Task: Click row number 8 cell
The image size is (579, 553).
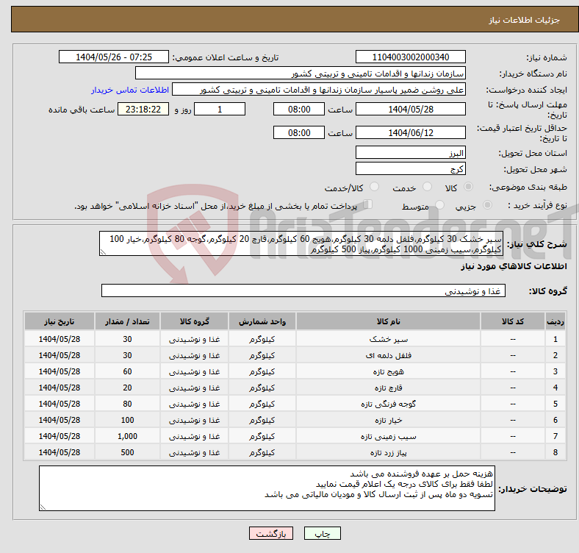Action: (555, 452)
